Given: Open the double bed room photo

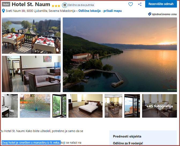Looking at the screenshot, I should click(85, 106).
